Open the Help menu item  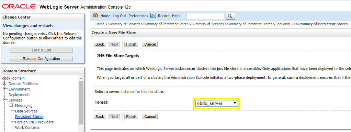pyautogui.click(x=176, y=16)
